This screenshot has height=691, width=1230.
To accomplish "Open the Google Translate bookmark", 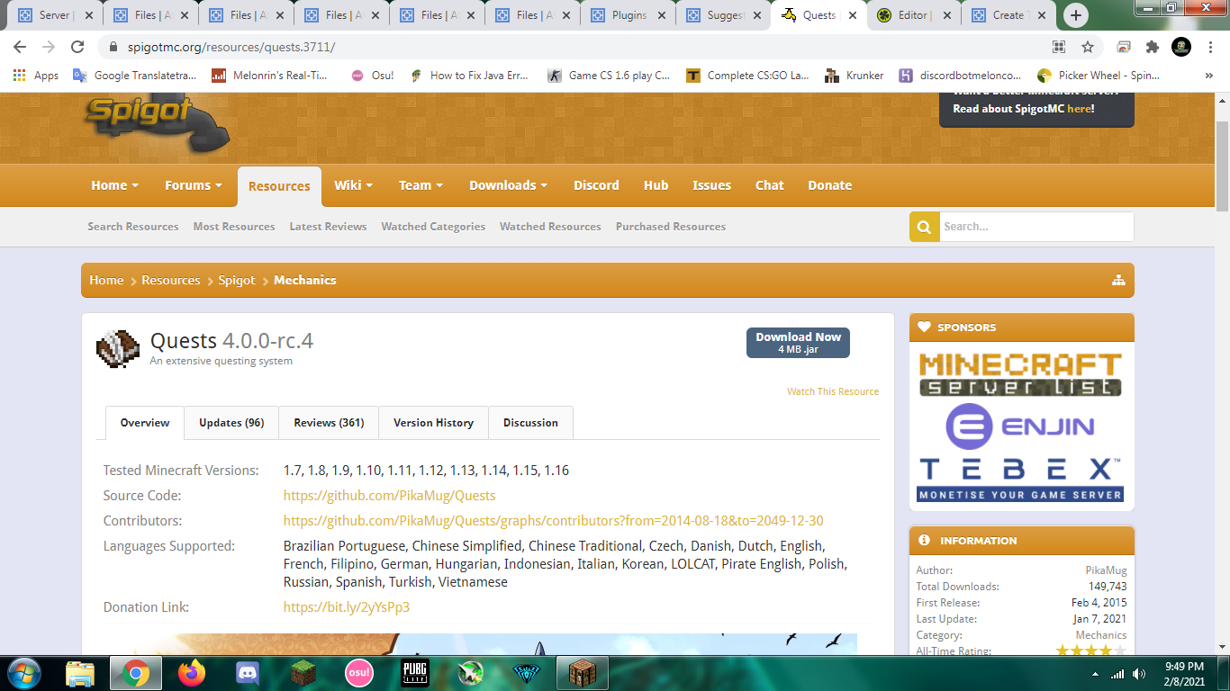I will point(134,76).
